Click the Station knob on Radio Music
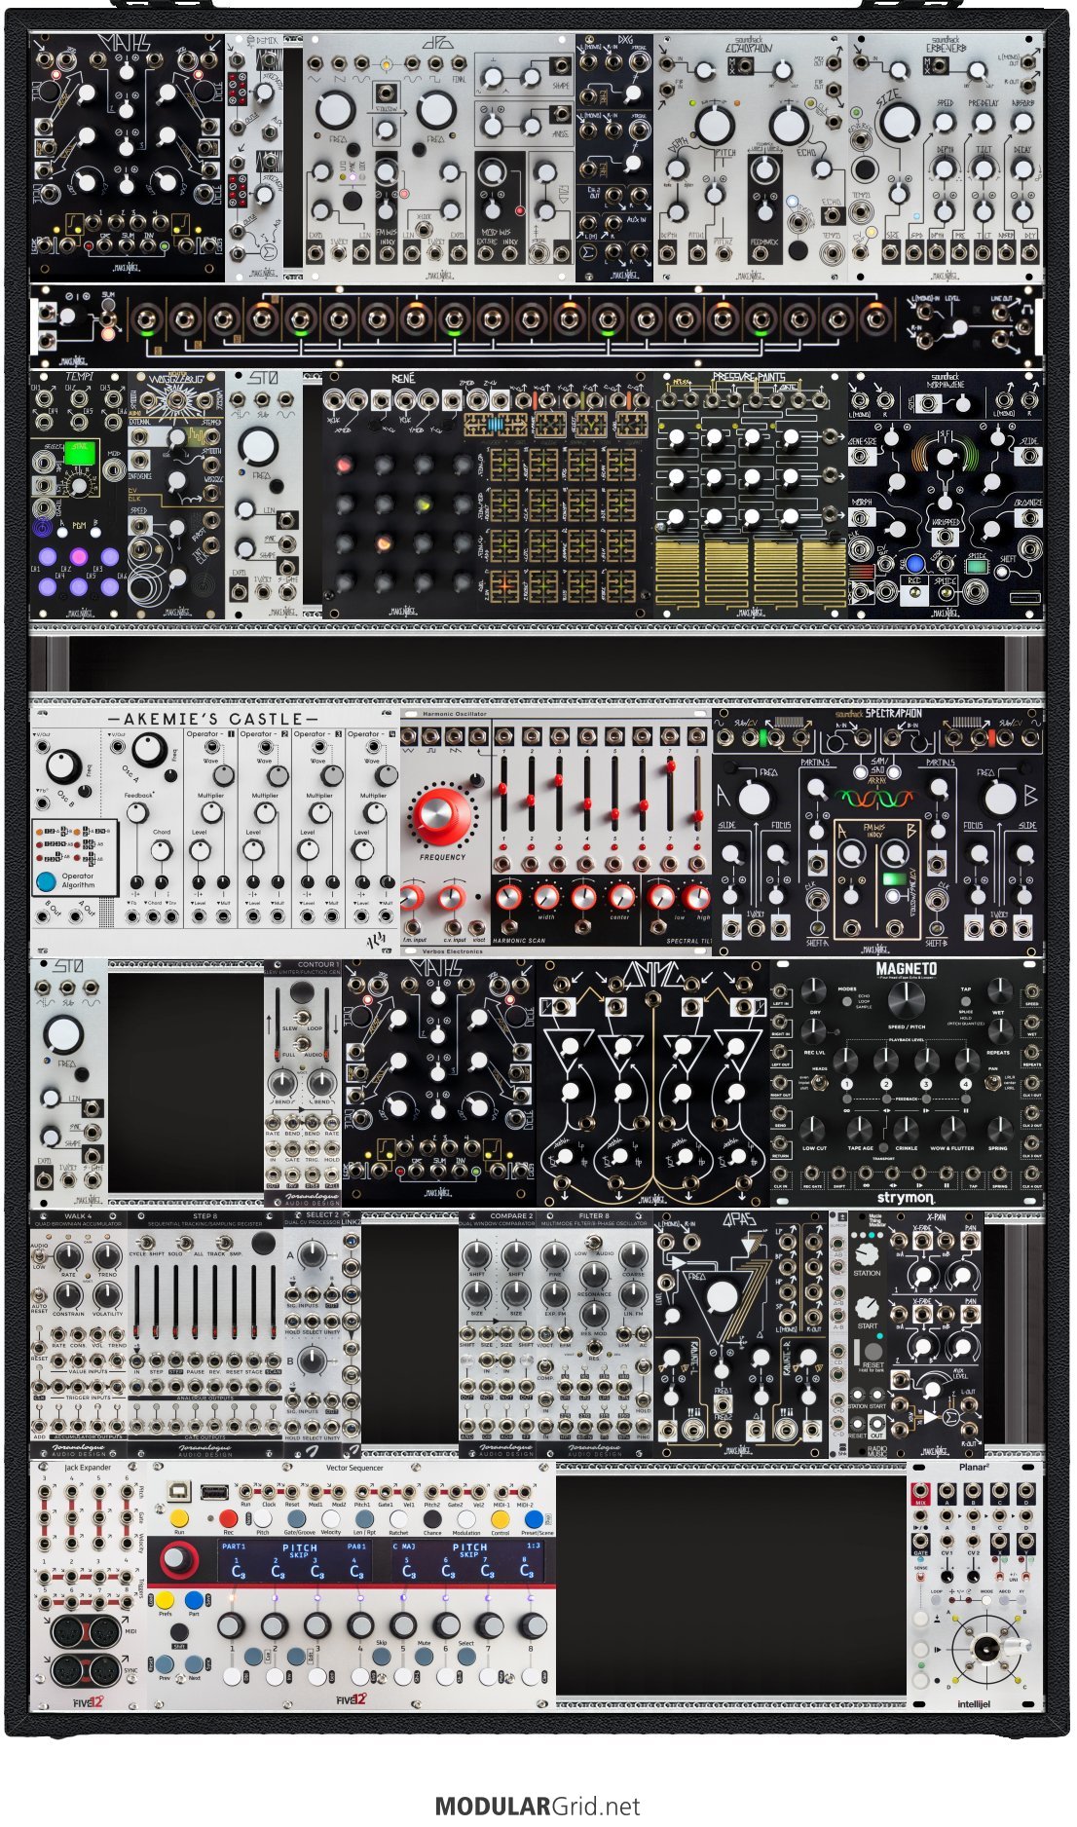The image size is (1077, 1827). (867, 1252)
